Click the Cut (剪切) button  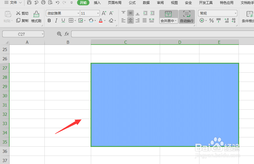click(22, 13)
